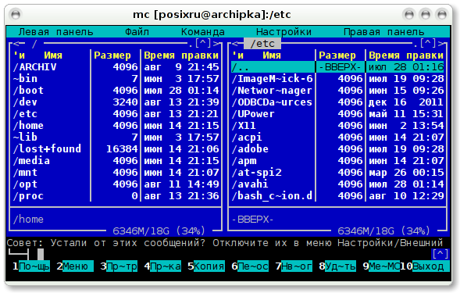Screen dimensions: 460x293
Task: Select the /adobe directory
Action: (337, 149)
